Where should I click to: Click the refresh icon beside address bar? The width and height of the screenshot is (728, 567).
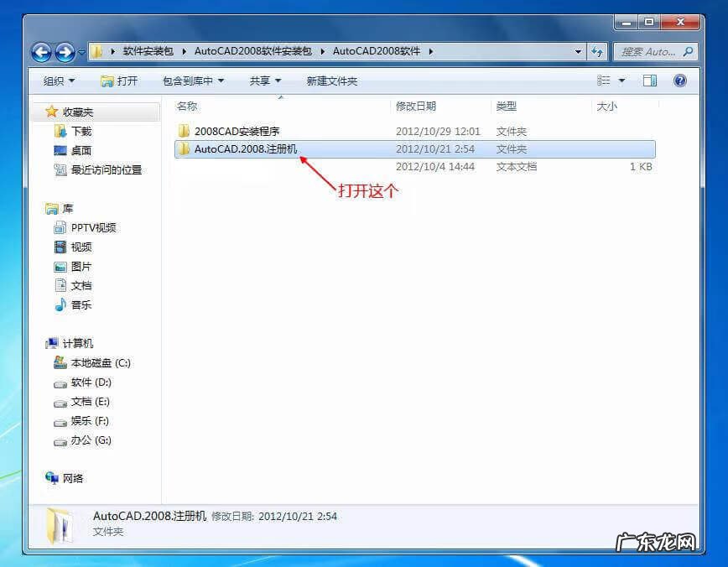click(597, 51)
